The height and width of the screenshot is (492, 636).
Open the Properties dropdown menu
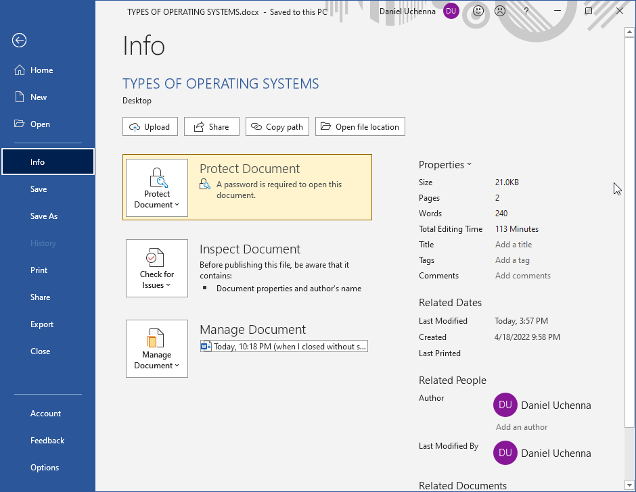[x=445, y=164]
